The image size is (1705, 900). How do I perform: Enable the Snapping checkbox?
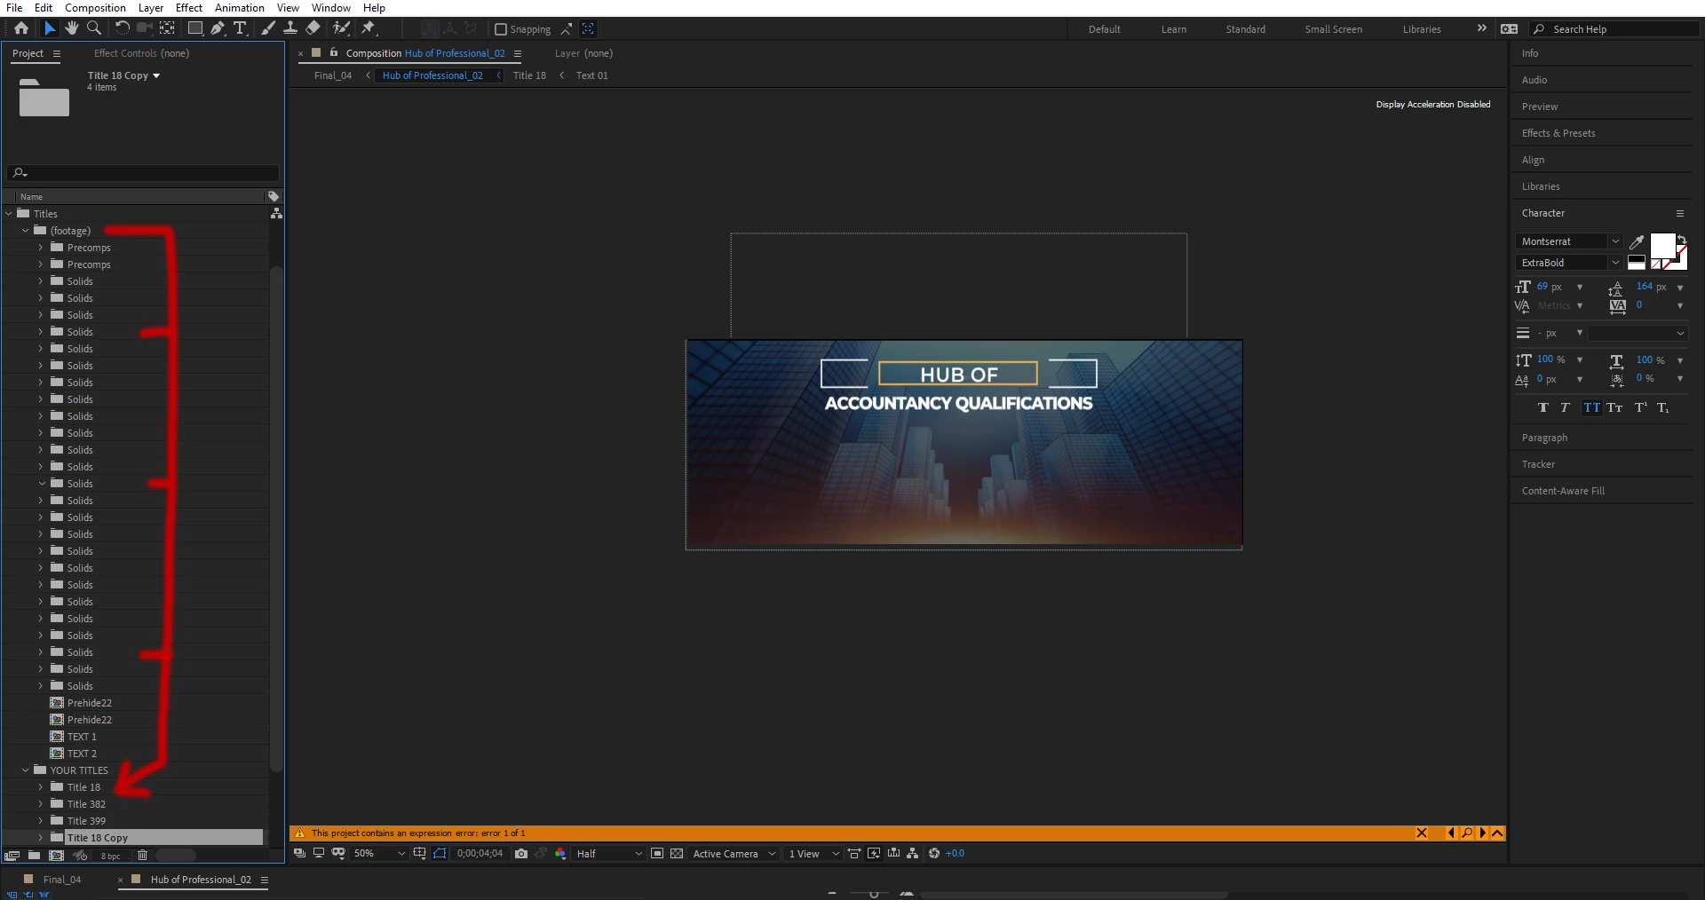click(x=501, y=29)
